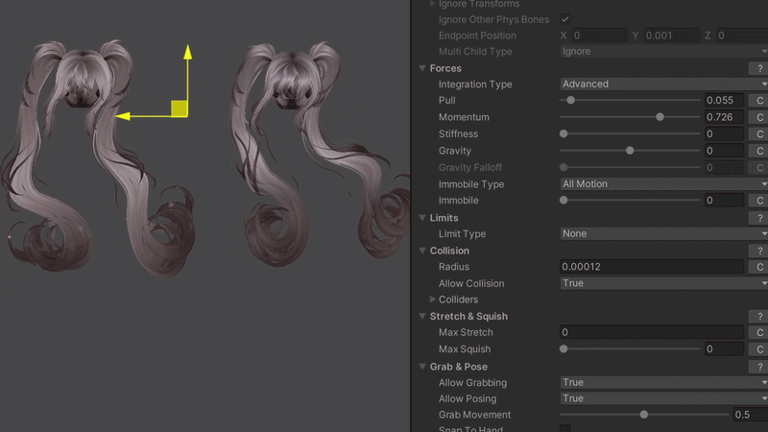Image resolution: width=768 pixels, height=432 pixels.
Task: Click the yellow square gizmo handle
Action: coord(180,108)
